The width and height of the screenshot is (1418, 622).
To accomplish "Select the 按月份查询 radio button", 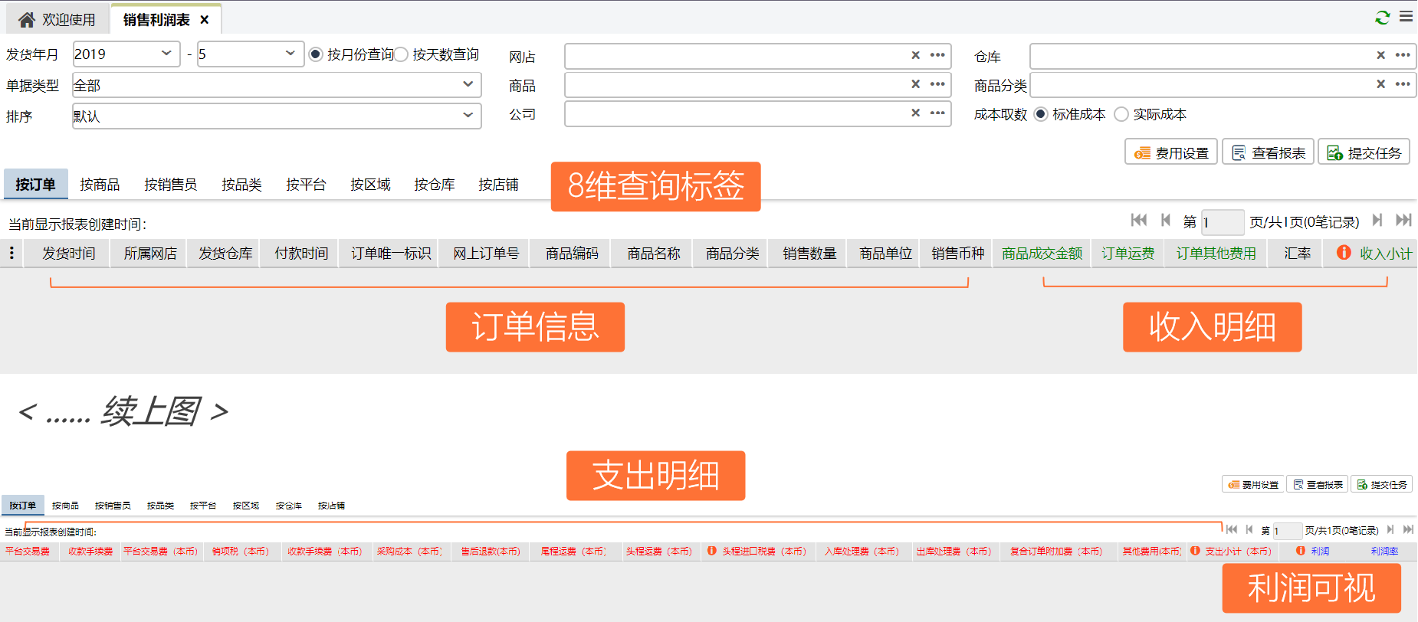I will point(316,54).
